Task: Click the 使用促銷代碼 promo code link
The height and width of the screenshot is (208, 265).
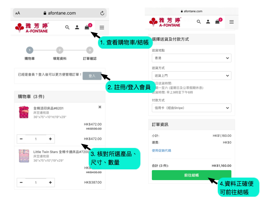Action: pyautogui.click(x=161, y=151)
